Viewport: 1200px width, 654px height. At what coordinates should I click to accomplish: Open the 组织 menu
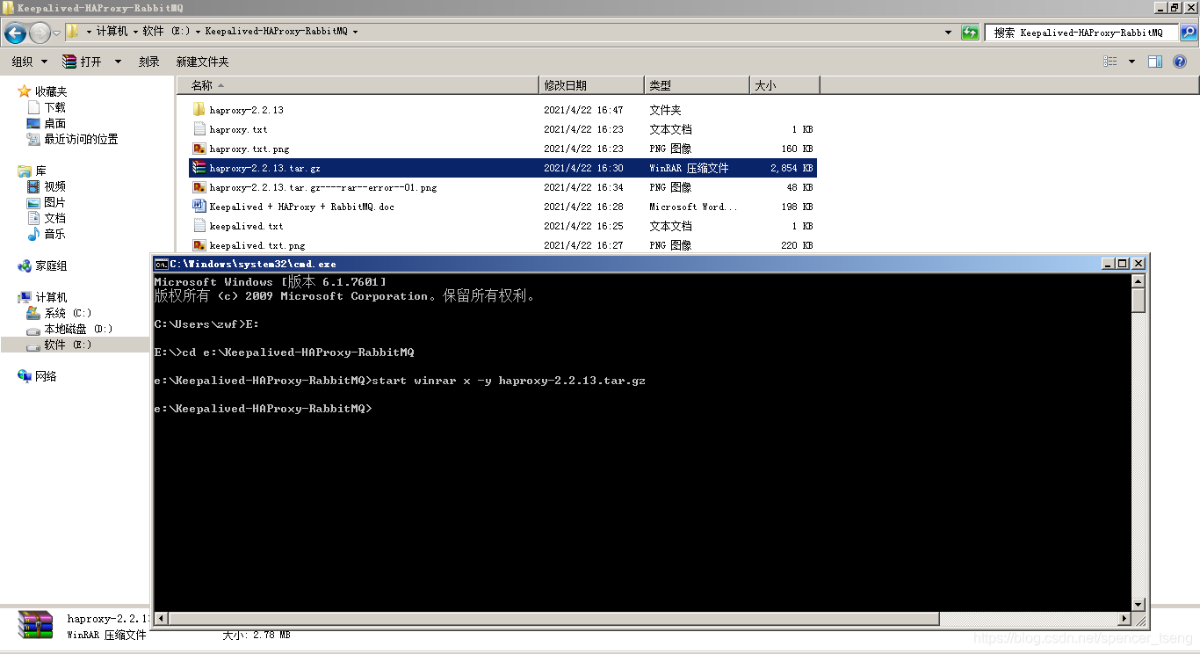(27, 62)
